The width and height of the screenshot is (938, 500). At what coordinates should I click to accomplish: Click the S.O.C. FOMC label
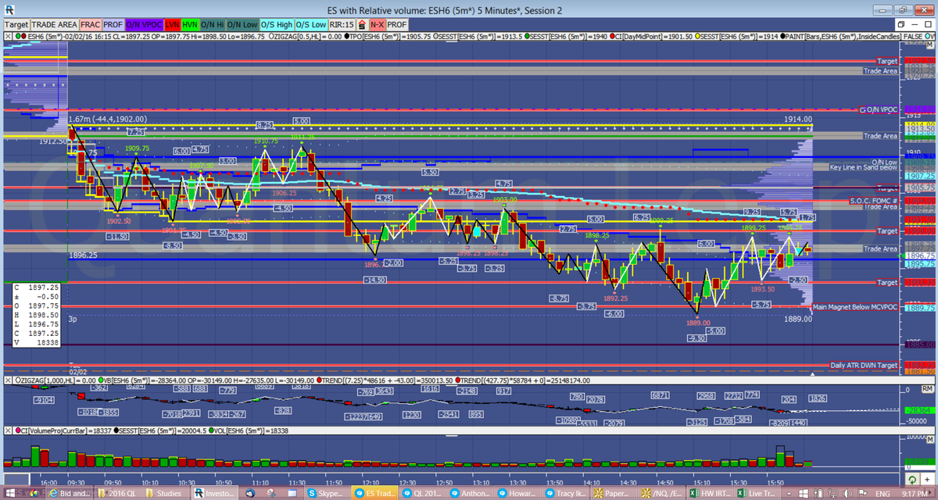873,201
